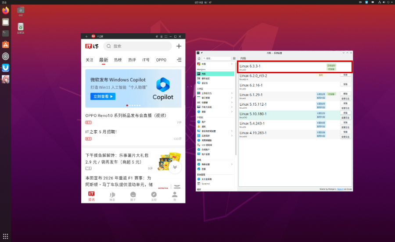
Task: Click the system settings search box
Action: coord(217,58)
